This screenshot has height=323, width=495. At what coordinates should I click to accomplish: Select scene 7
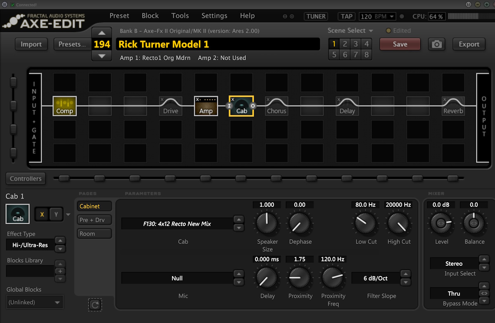click(x=356, y=54)
